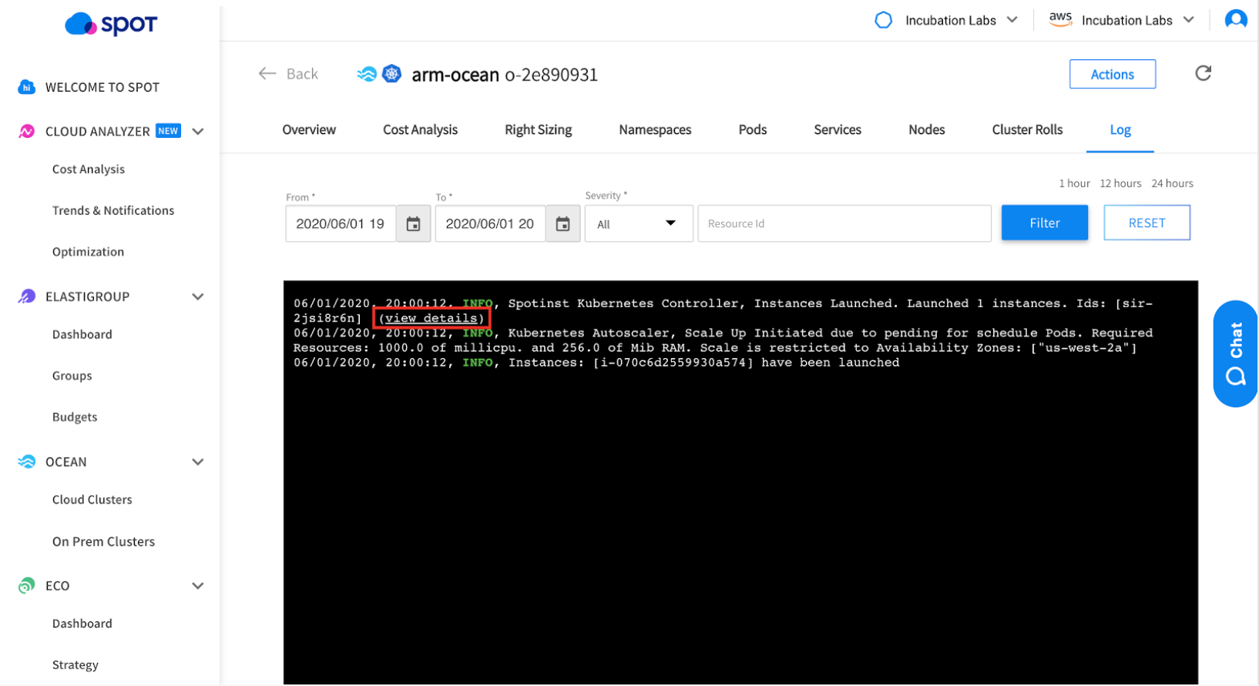Screen dimensions: 1259x686
Task: Expand the AWS Incubation Labs account dropdown
Action: [1189, 20]
